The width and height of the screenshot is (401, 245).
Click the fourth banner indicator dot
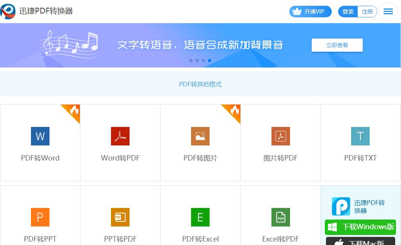pyautogui.click(x=209, y=60)
